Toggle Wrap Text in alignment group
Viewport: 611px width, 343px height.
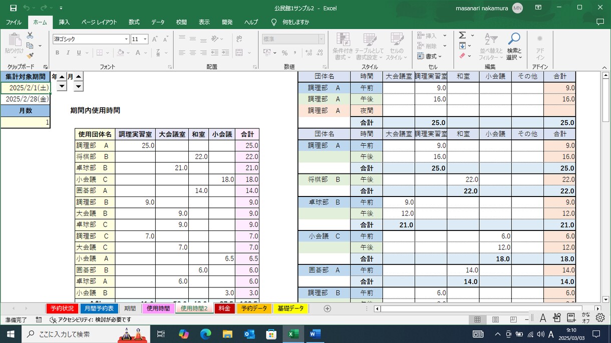[239, 38]
